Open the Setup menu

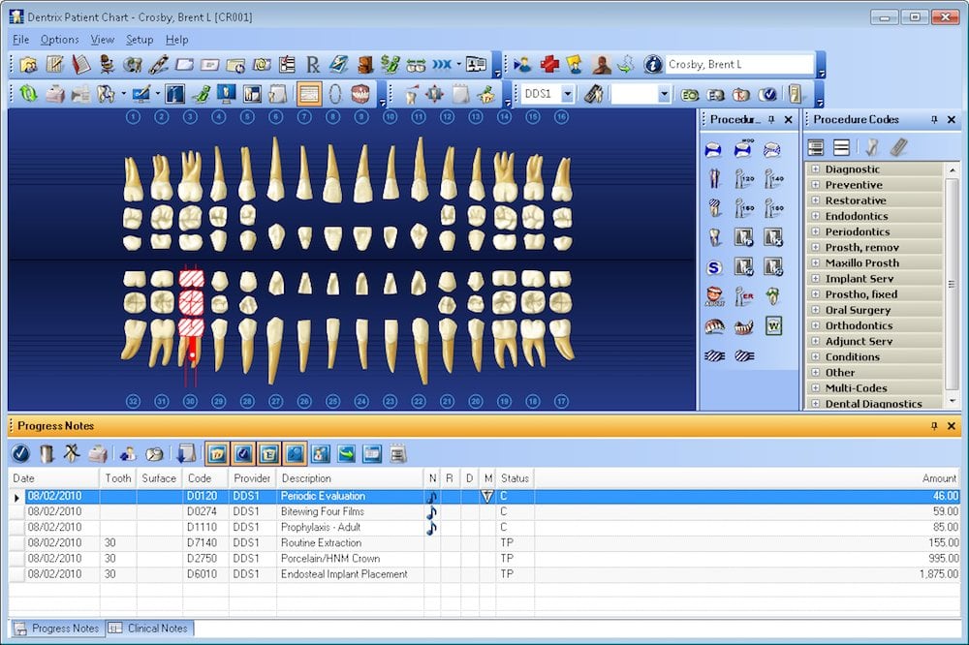tap(140, 40)
